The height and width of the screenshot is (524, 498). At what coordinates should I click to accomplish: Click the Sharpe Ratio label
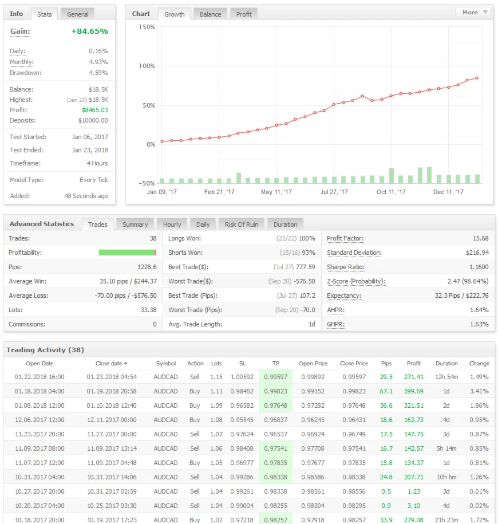pos(346,267)
